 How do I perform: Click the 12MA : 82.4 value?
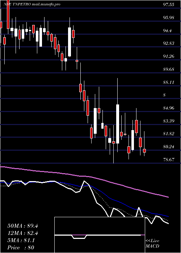tap(22, 233)
